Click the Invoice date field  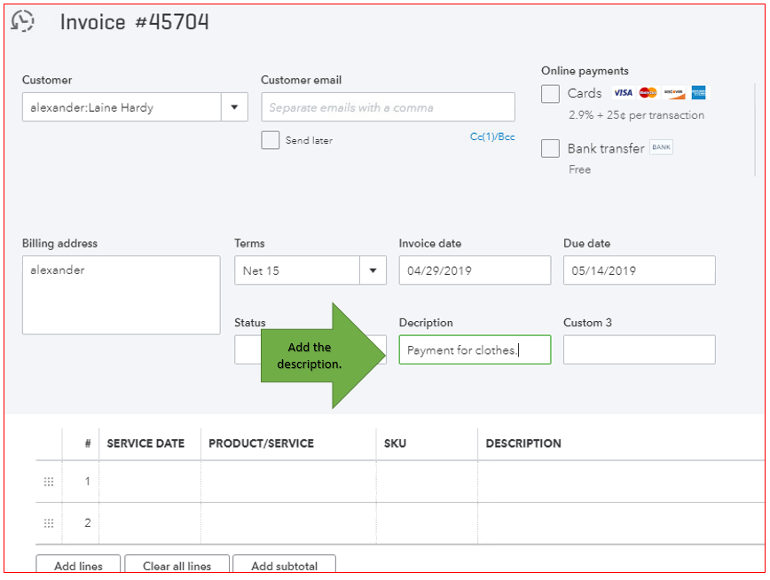point(475,270)
